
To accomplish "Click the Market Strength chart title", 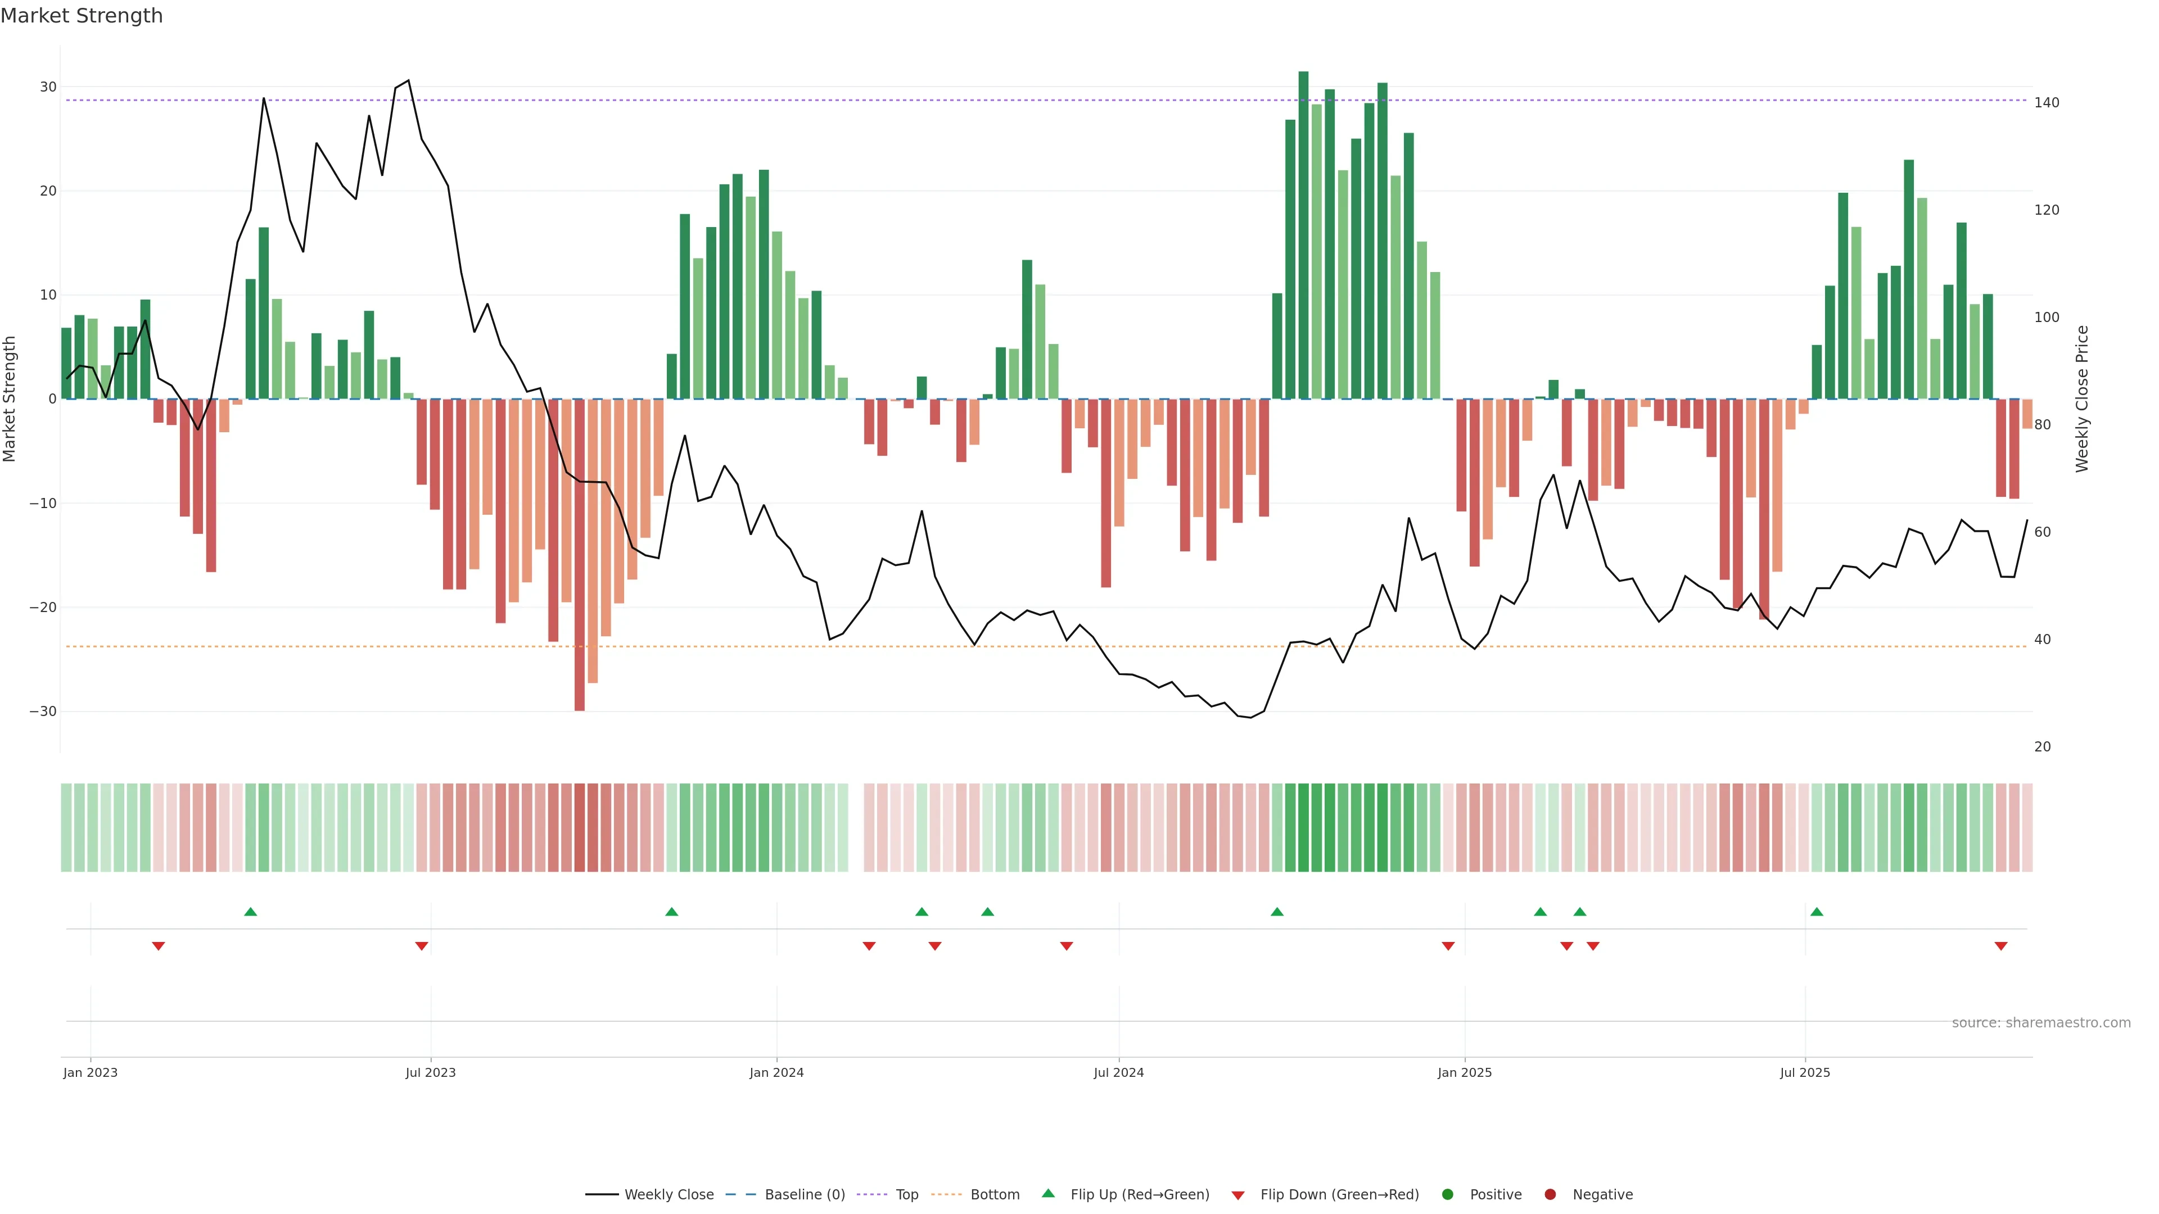I will pos(82,16).
